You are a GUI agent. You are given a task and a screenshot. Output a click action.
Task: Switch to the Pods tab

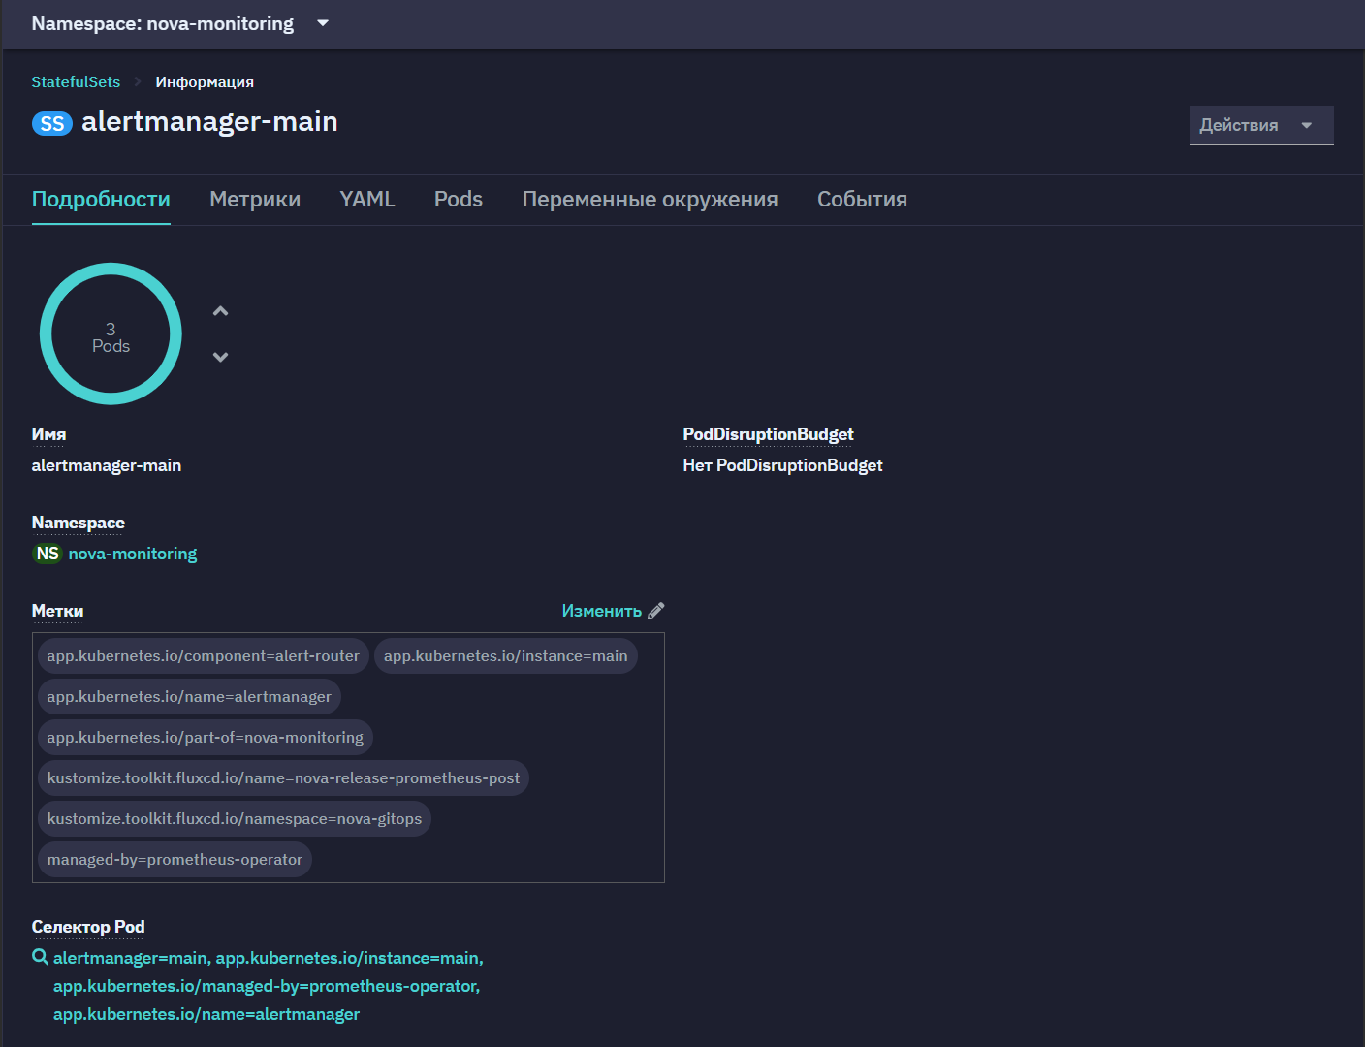[x=459, y=200]
